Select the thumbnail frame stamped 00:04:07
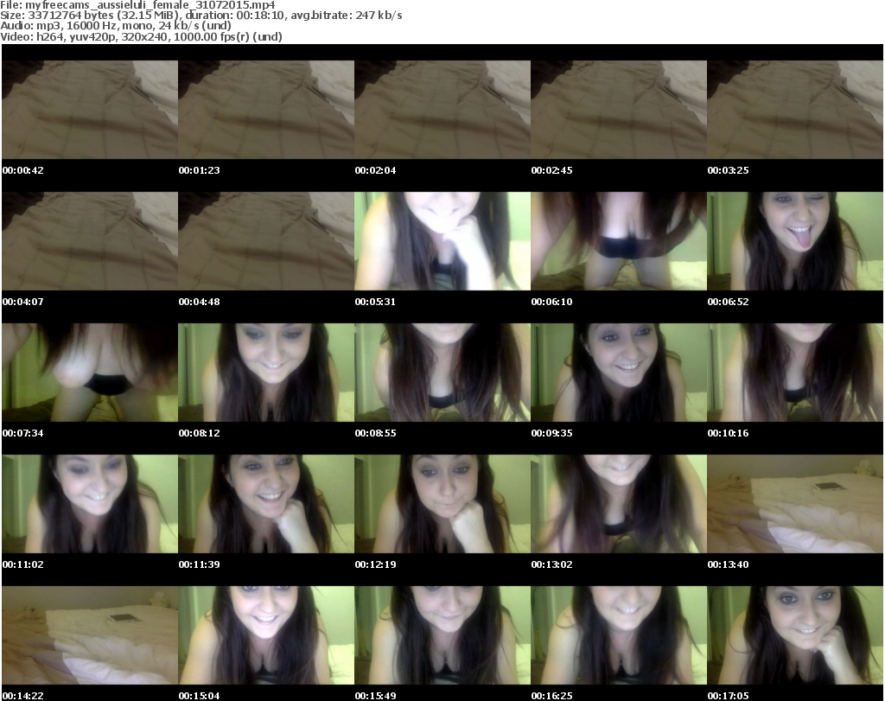Viewport: 885px width, 701px height. click(x=90, y=241)
